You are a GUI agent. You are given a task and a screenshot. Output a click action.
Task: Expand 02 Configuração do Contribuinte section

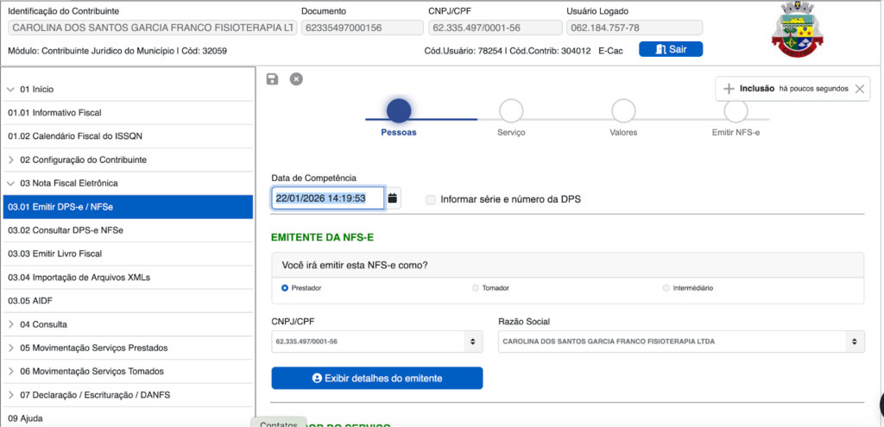click(x=11, y=160)
